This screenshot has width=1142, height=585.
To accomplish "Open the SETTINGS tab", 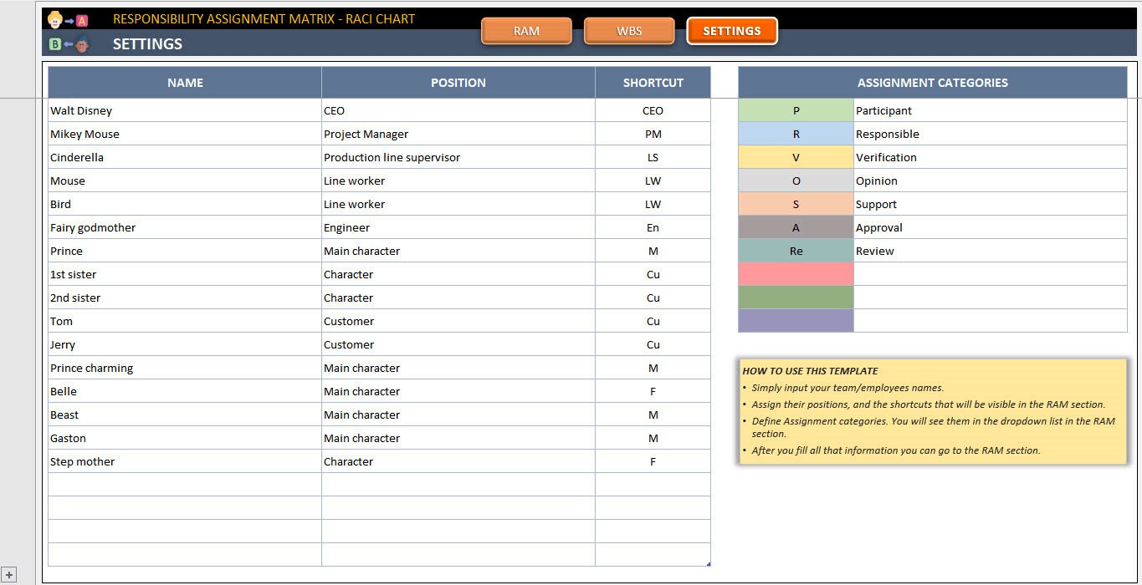I will [731, 30].
